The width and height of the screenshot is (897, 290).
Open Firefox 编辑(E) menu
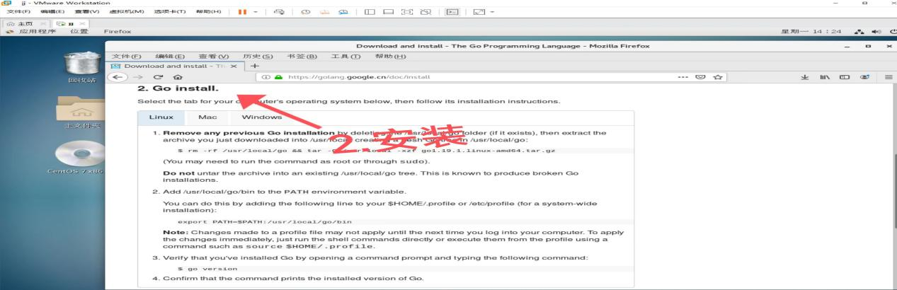tap(170, 56)
